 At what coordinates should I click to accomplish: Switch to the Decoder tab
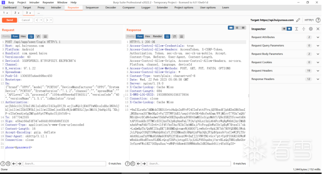[x=111, y=7]
